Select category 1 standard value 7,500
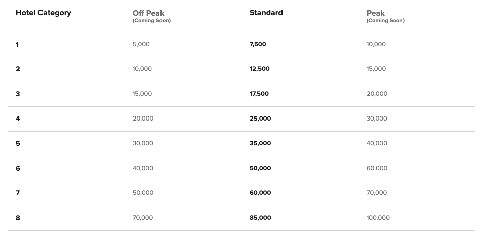 258,44
